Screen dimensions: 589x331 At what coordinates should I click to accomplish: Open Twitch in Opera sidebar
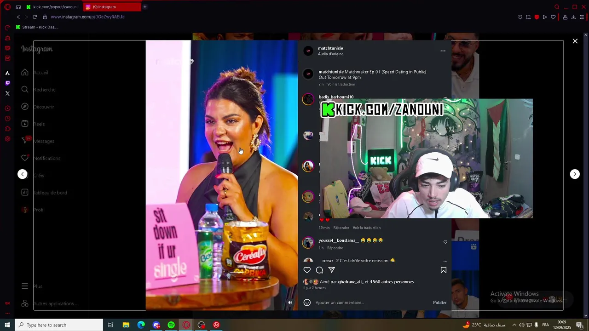coord(7,83)
